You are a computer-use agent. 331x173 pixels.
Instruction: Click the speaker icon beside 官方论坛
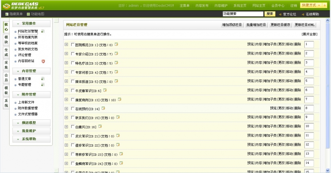point(280,14)
